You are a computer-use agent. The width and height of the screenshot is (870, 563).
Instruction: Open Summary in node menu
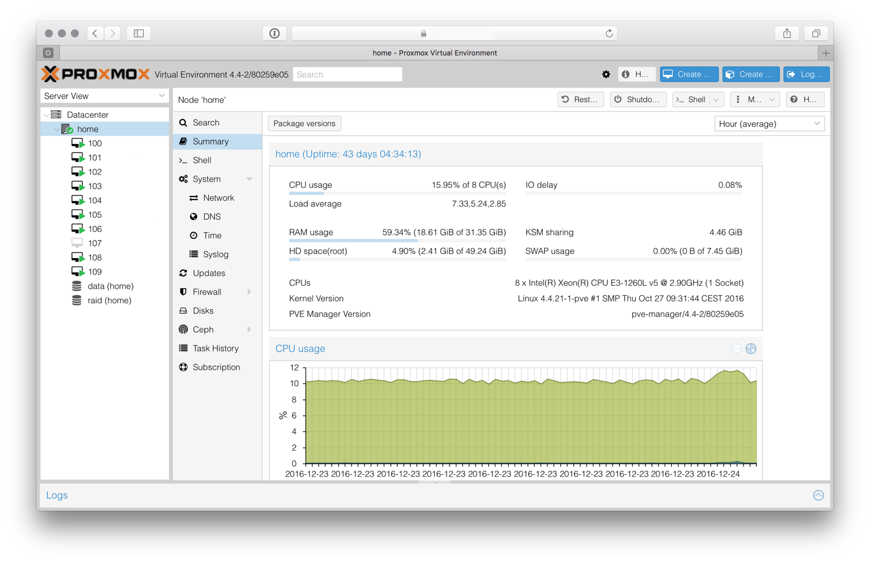(217, 141)
